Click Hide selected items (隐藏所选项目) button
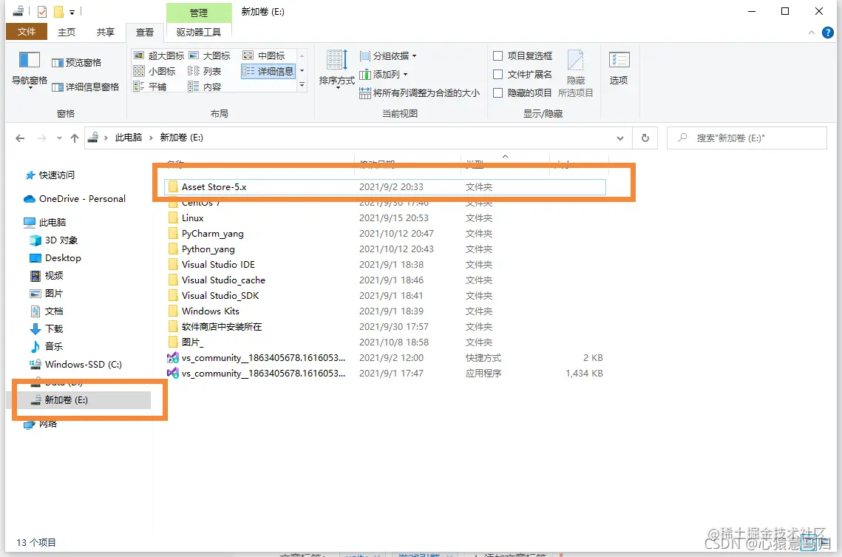 tap(576, 74)
